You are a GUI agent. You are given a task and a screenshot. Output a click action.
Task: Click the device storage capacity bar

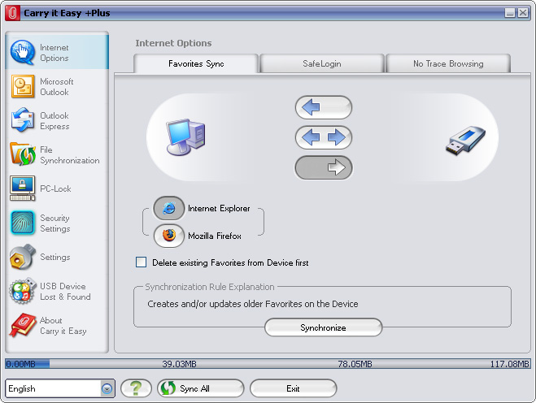click(268, 364)
